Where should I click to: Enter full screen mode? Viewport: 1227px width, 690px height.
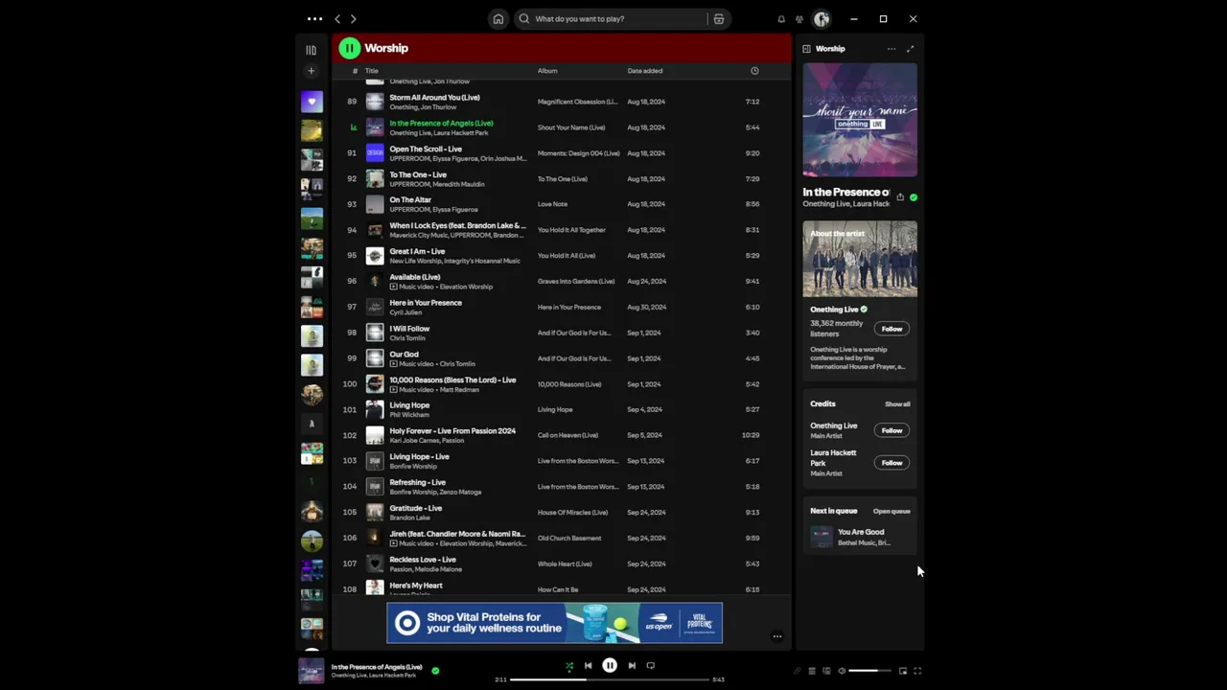(917, 671)
